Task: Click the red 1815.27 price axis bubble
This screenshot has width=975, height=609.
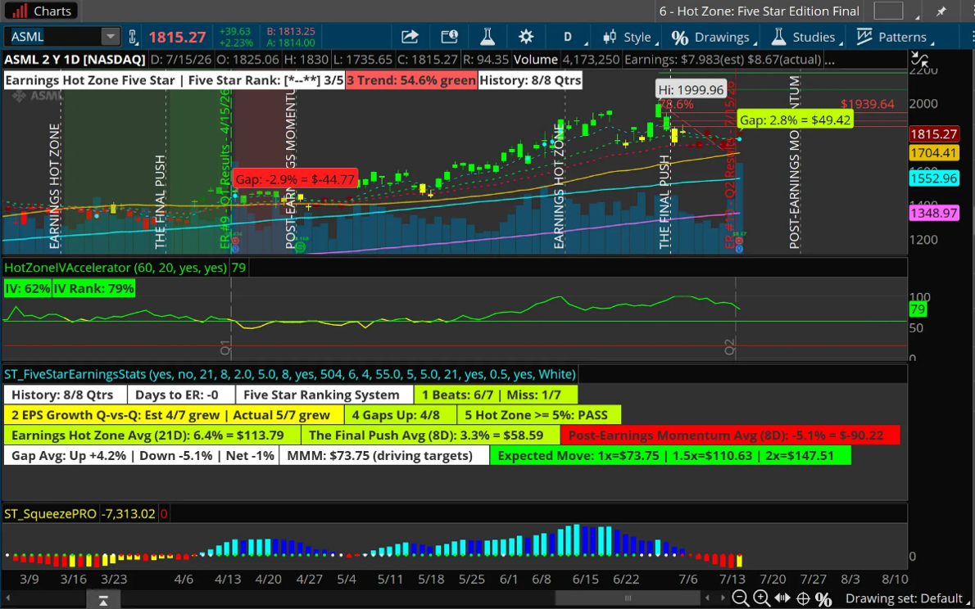Action: 934,133
